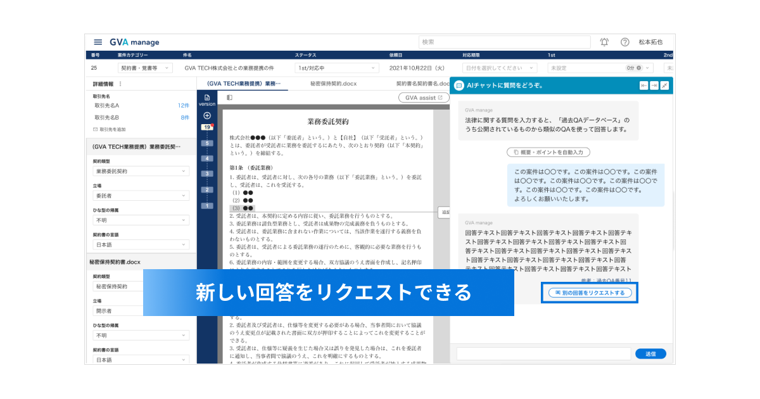Image resolution: width=760 pixels, height=399 pixels.
Task: Click the 業務委託契約 document title
Action: (x=328, y=121)
